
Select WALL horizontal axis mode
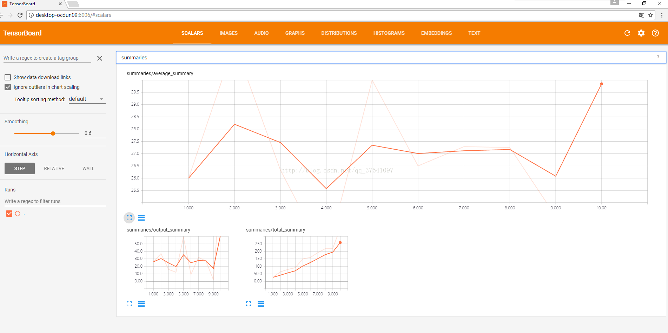click(88, 169)
